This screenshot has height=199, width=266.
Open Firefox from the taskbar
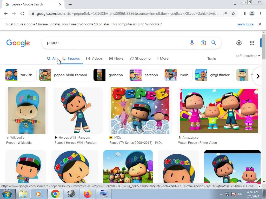pyautogui.click(x=87, y=194)
